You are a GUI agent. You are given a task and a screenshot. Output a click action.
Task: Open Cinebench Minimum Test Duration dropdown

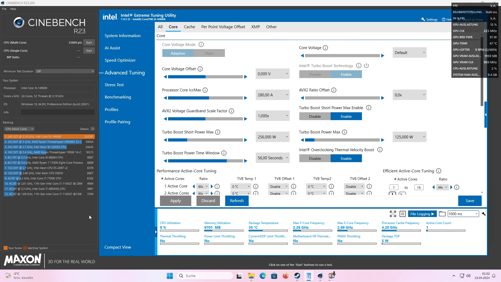click(x=65, y=71)
